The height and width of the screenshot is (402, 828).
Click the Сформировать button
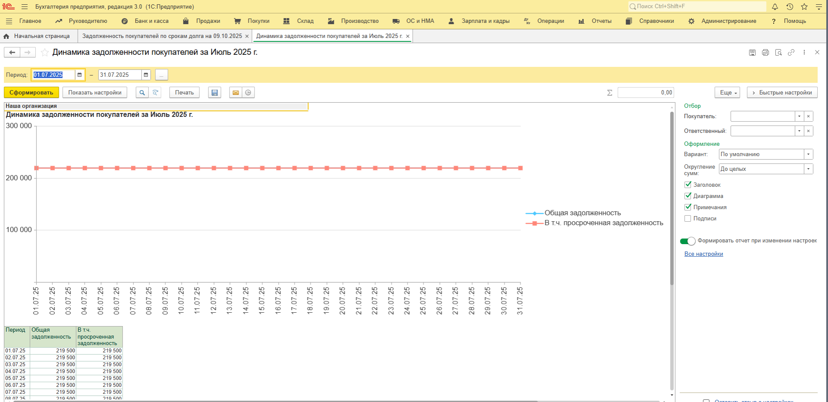pos(31,93)
